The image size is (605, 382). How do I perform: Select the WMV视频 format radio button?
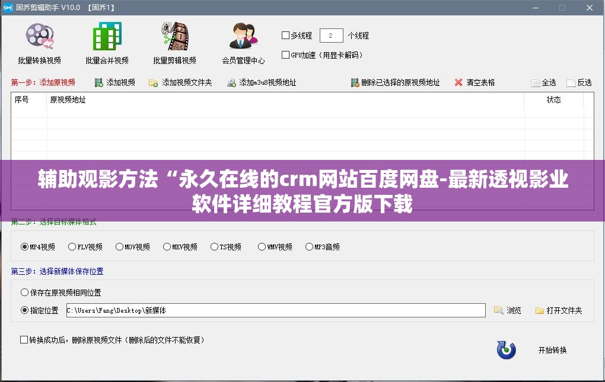(262, 247)
